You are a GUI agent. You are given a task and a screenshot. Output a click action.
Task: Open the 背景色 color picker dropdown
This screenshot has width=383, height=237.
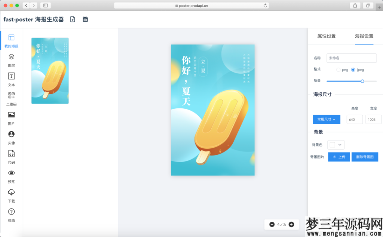(x=336, y=145)
